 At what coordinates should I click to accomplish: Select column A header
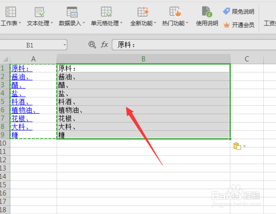(x=33, y=59)
